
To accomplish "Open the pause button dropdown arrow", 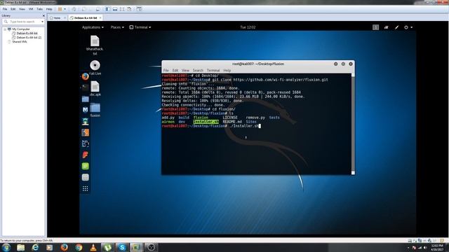I will coord(65,9).
